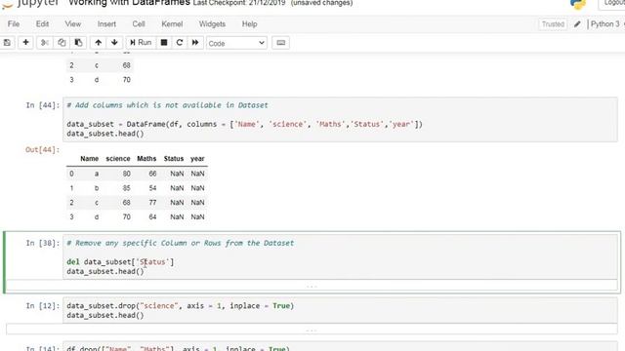Open the Kernel menu
This screenshot has height=351, width=625.
172,23
